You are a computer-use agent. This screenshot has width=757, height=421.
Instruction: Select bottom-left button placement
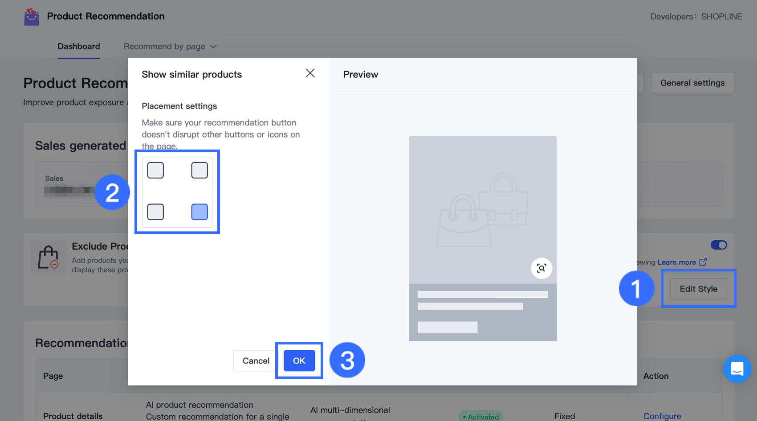[x=155, y=212]
